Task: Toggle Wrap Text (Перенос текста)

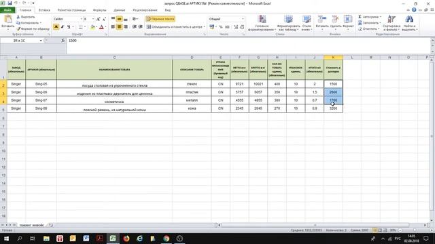Action: (160, 19)
